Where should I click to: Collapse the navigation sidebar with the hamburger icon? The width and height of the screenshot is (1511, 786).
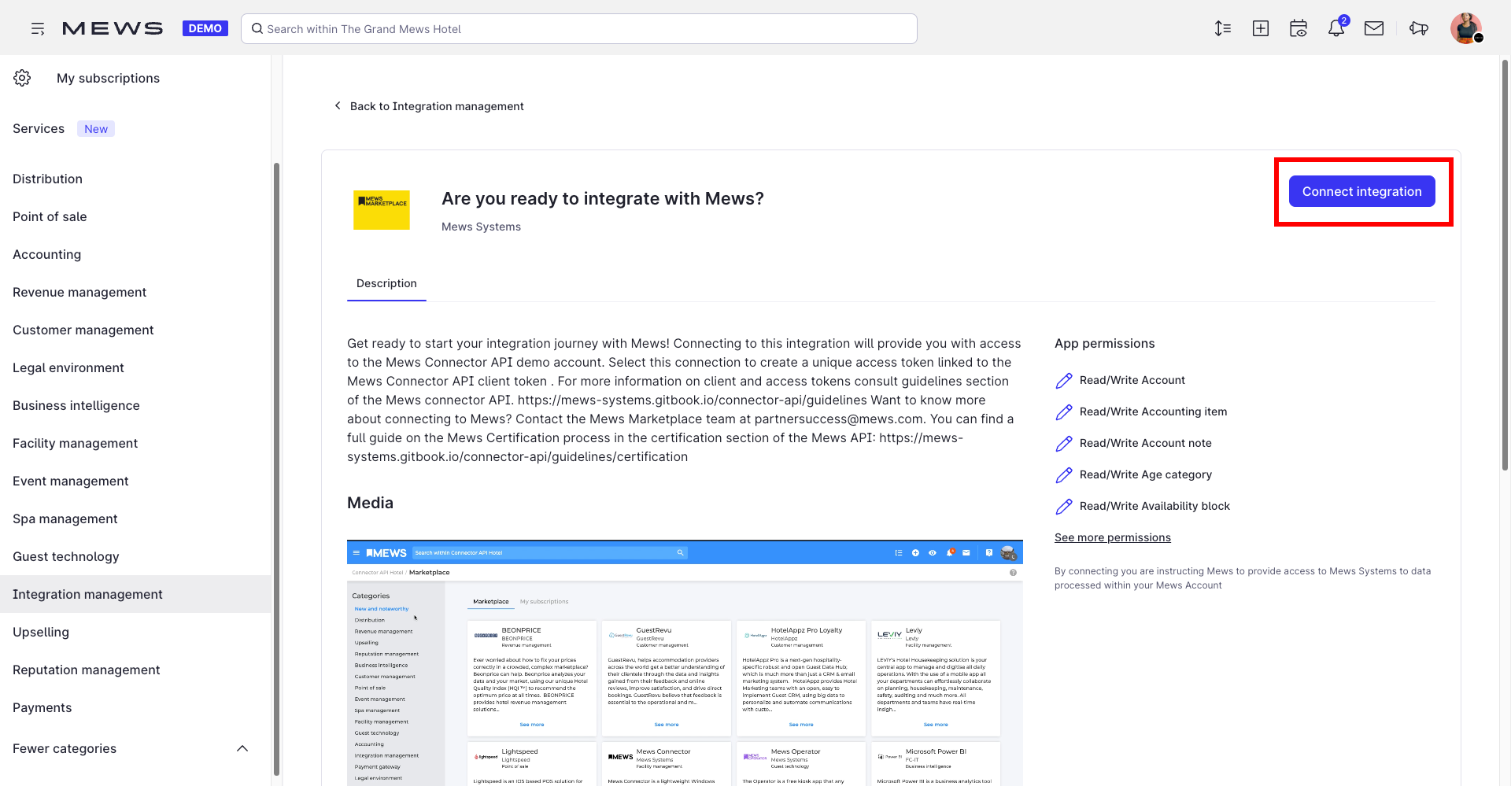click(x=37, y=28)
